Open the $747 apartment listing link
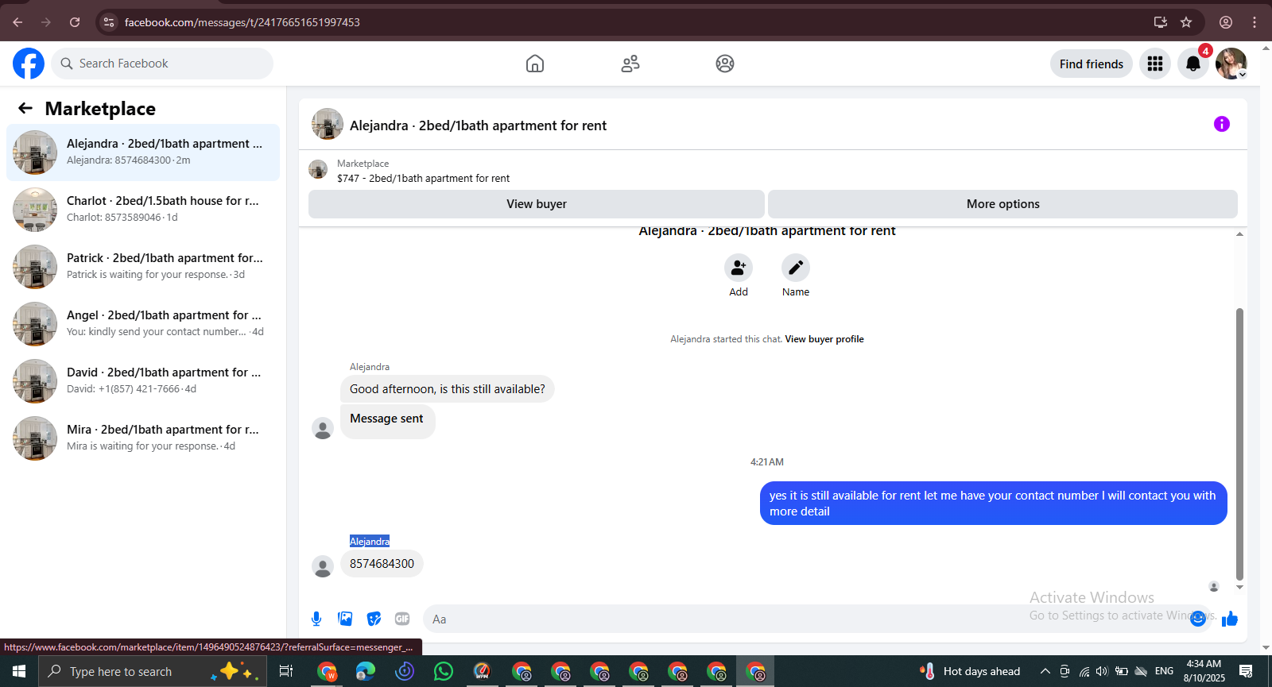1272x687 pixels. click(423, 179)
